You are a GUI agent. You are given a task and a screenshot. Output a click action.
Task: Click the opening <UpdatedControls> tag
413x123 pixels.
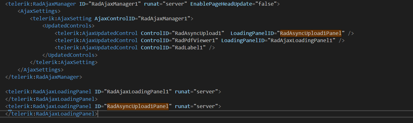pos(68,26)
